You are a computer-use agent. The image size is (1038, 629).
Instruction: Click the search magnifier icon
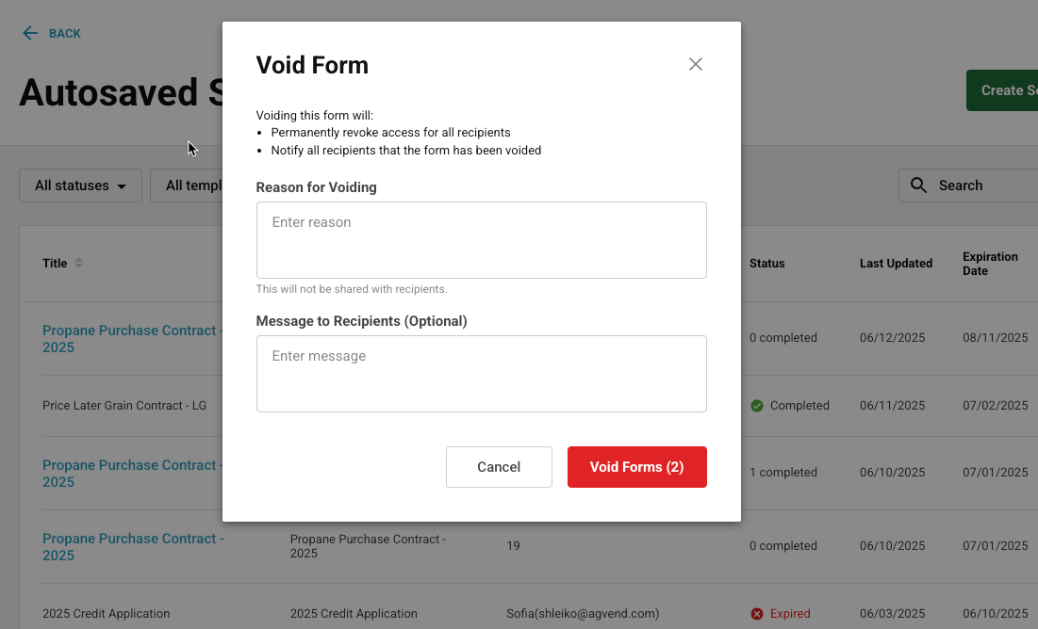pos(918,185)
